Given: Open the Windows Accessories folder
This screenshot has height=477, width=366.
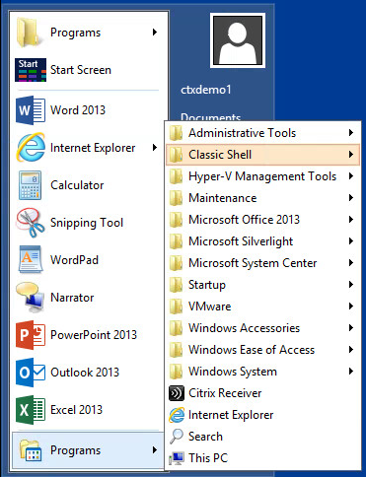Looking at the screenshot, I should tap(262, 328).
